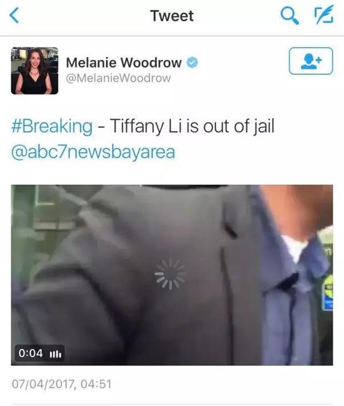Open search with the magnifier icon
This screenshot has width=344, height=406.
coord(290,15)
